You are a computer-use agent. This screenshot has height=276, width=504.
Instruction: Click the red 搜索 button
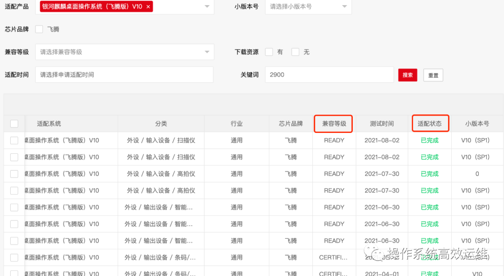[x=407, y=75]
